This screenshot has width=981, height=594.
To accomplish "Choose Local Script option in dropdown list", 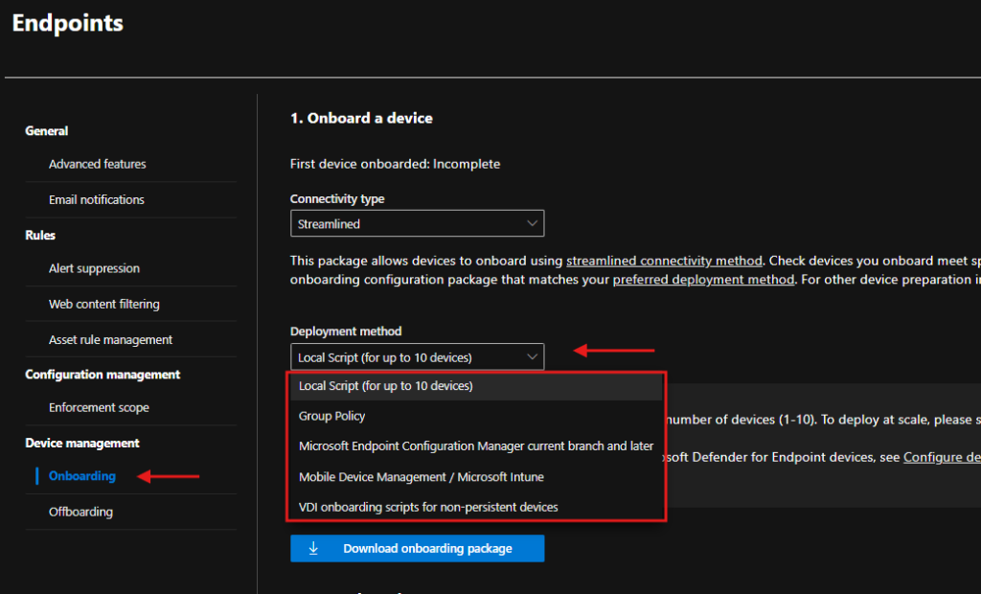I will [x=476, y=386].
